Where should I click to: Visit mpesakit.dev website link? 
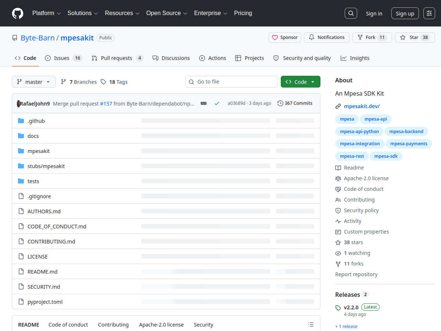click(362, 106)
